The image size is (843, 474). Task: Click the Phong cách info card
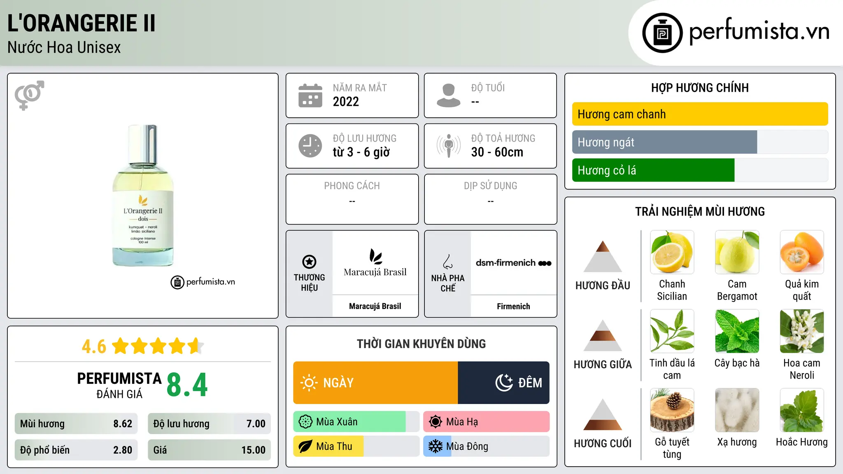point(352,199)
